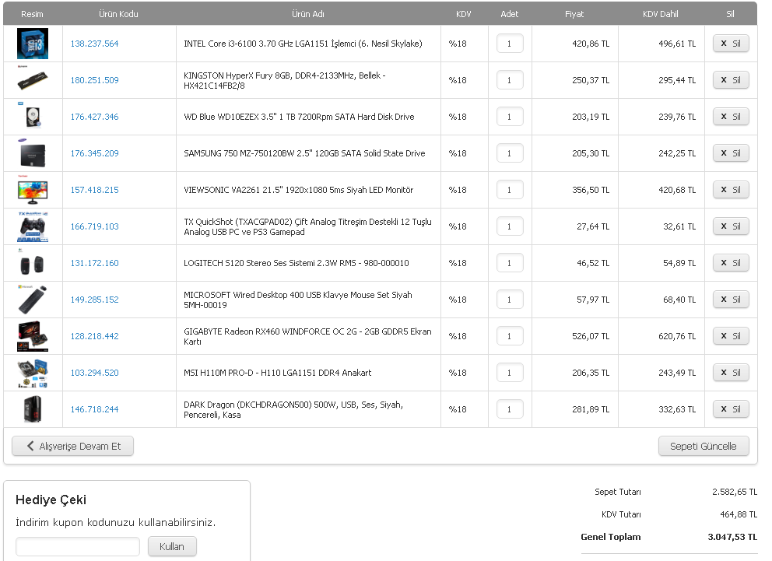Remove the Samsung 750 SSD with Sil
This screenshot has width=772, height=561.
point(731,153)
